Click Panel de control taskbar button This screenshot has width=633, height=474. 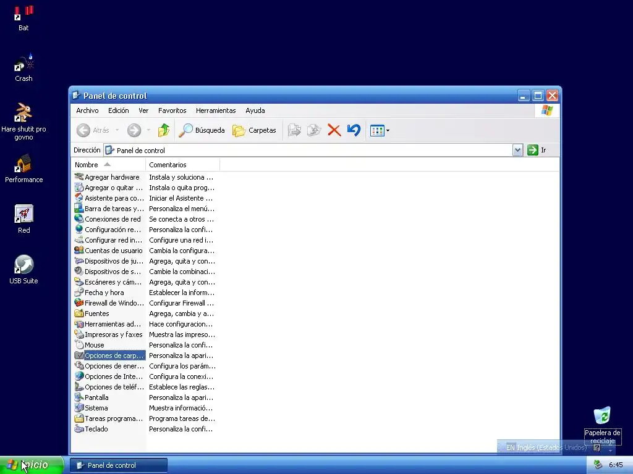pyautogui.click(x=118, y=465)
